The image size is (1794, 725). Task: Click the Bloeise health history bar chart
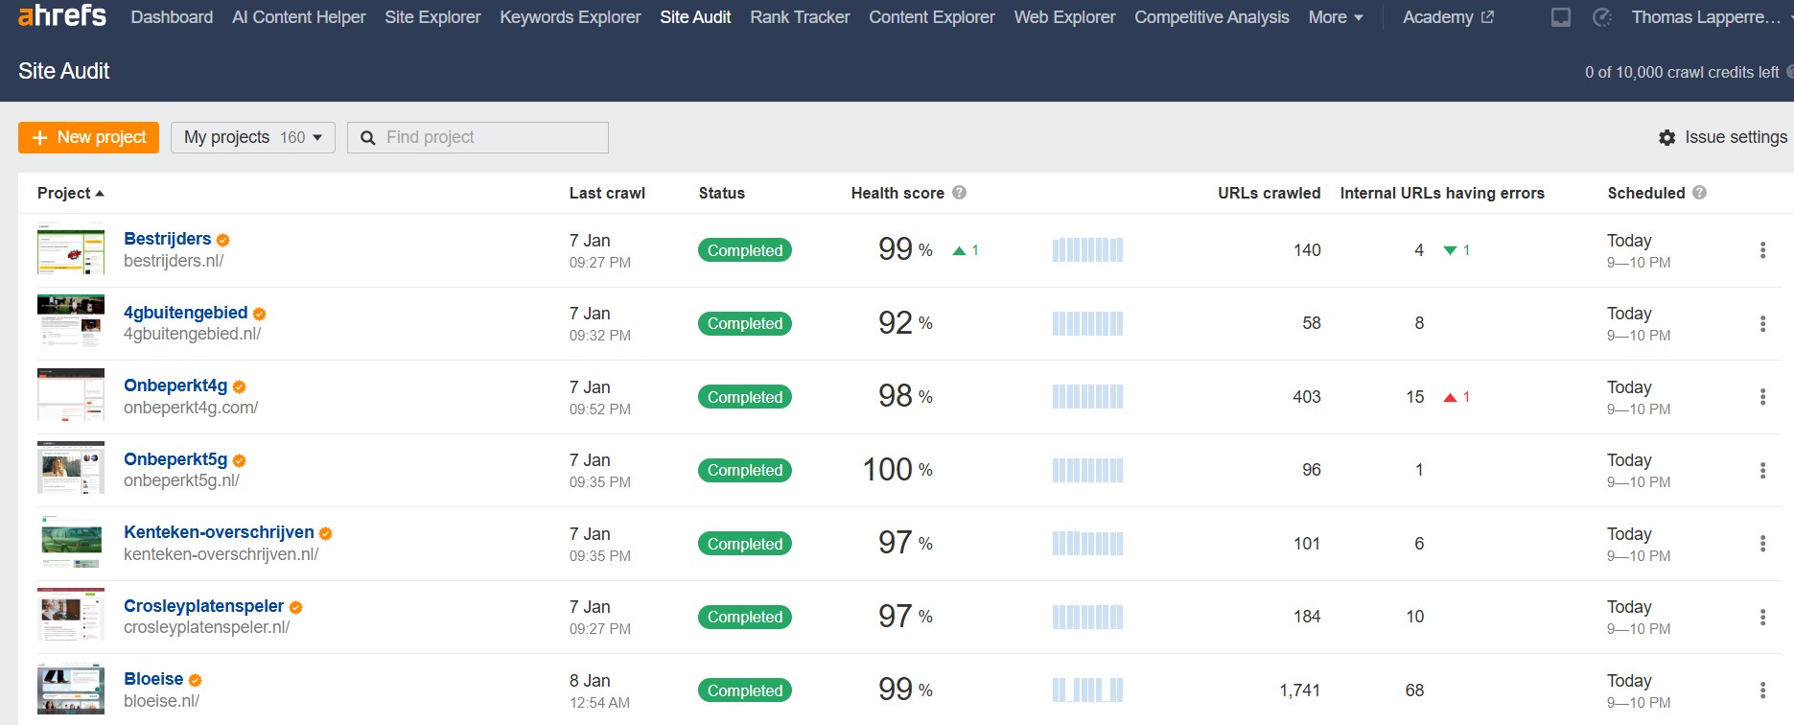point(1087,690)
